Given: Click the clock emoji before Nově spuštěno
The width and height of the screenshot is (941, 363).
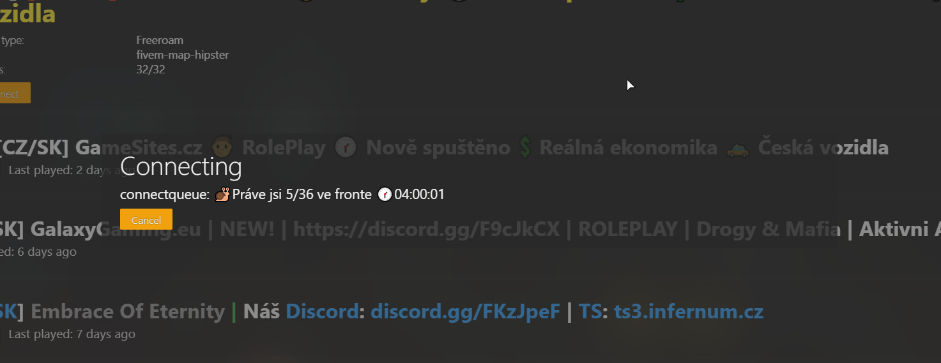Looking at the screenshot, I should tap(346, 148).
